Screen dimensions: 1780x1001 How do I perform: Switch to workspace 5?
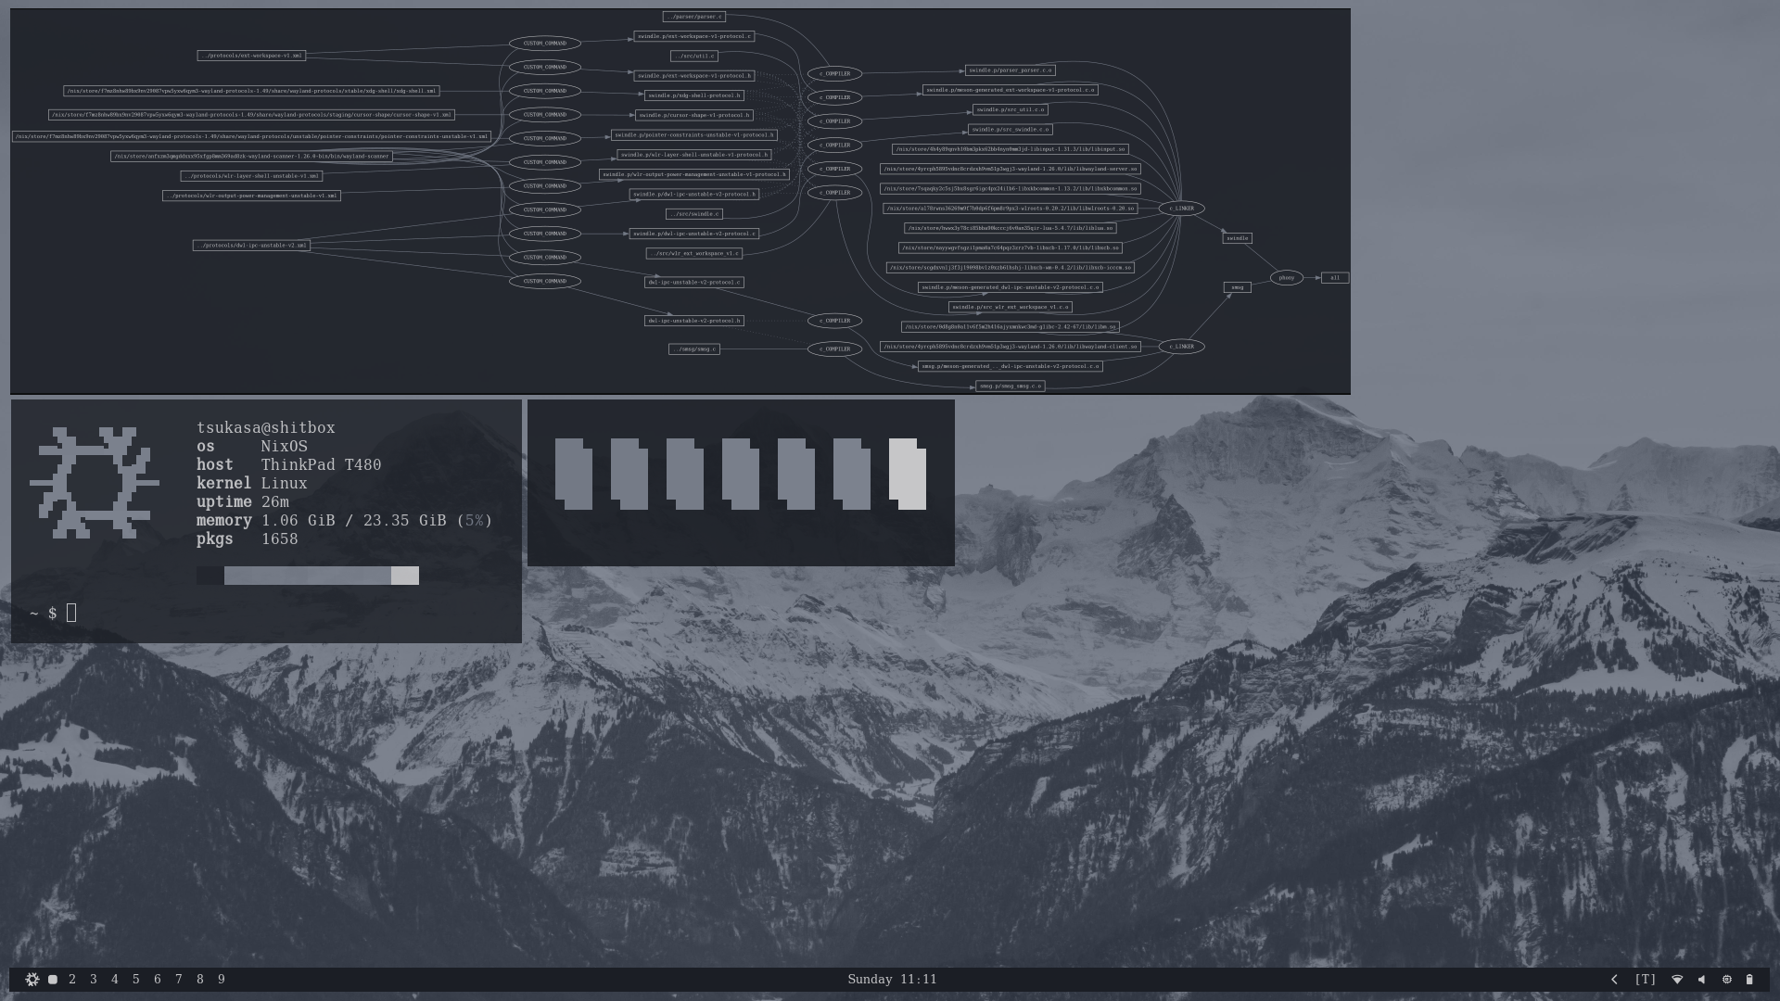coord(136,980)
